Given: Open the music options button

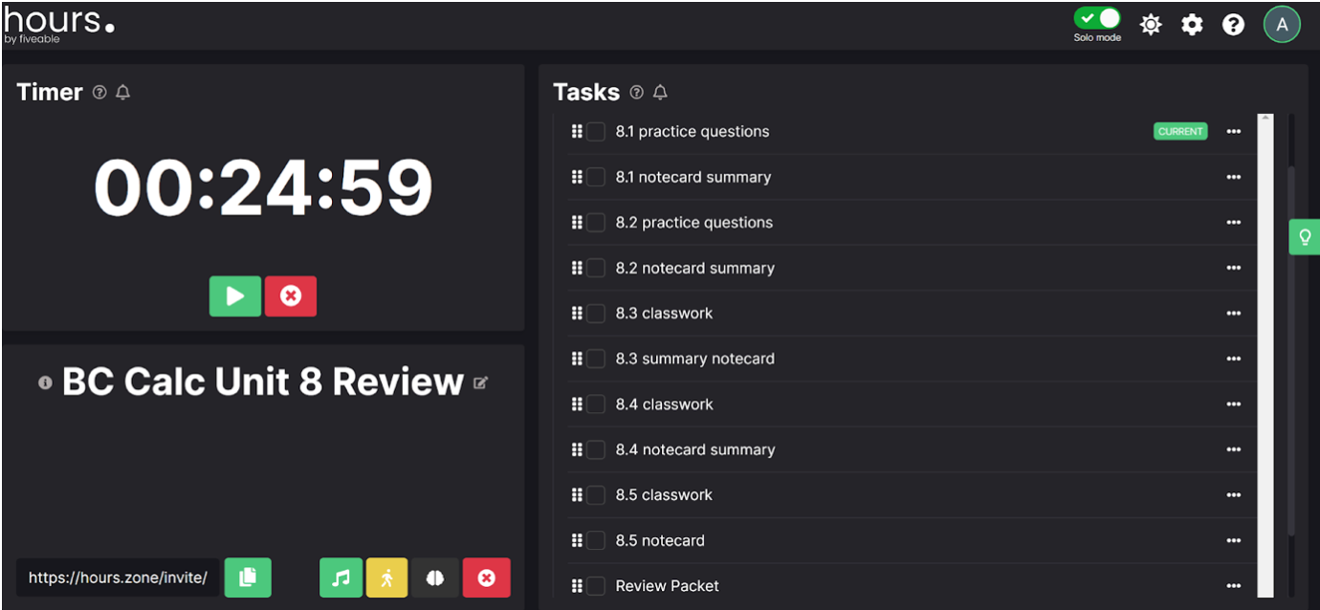Looking at the screenshot, I should (341, 577).
